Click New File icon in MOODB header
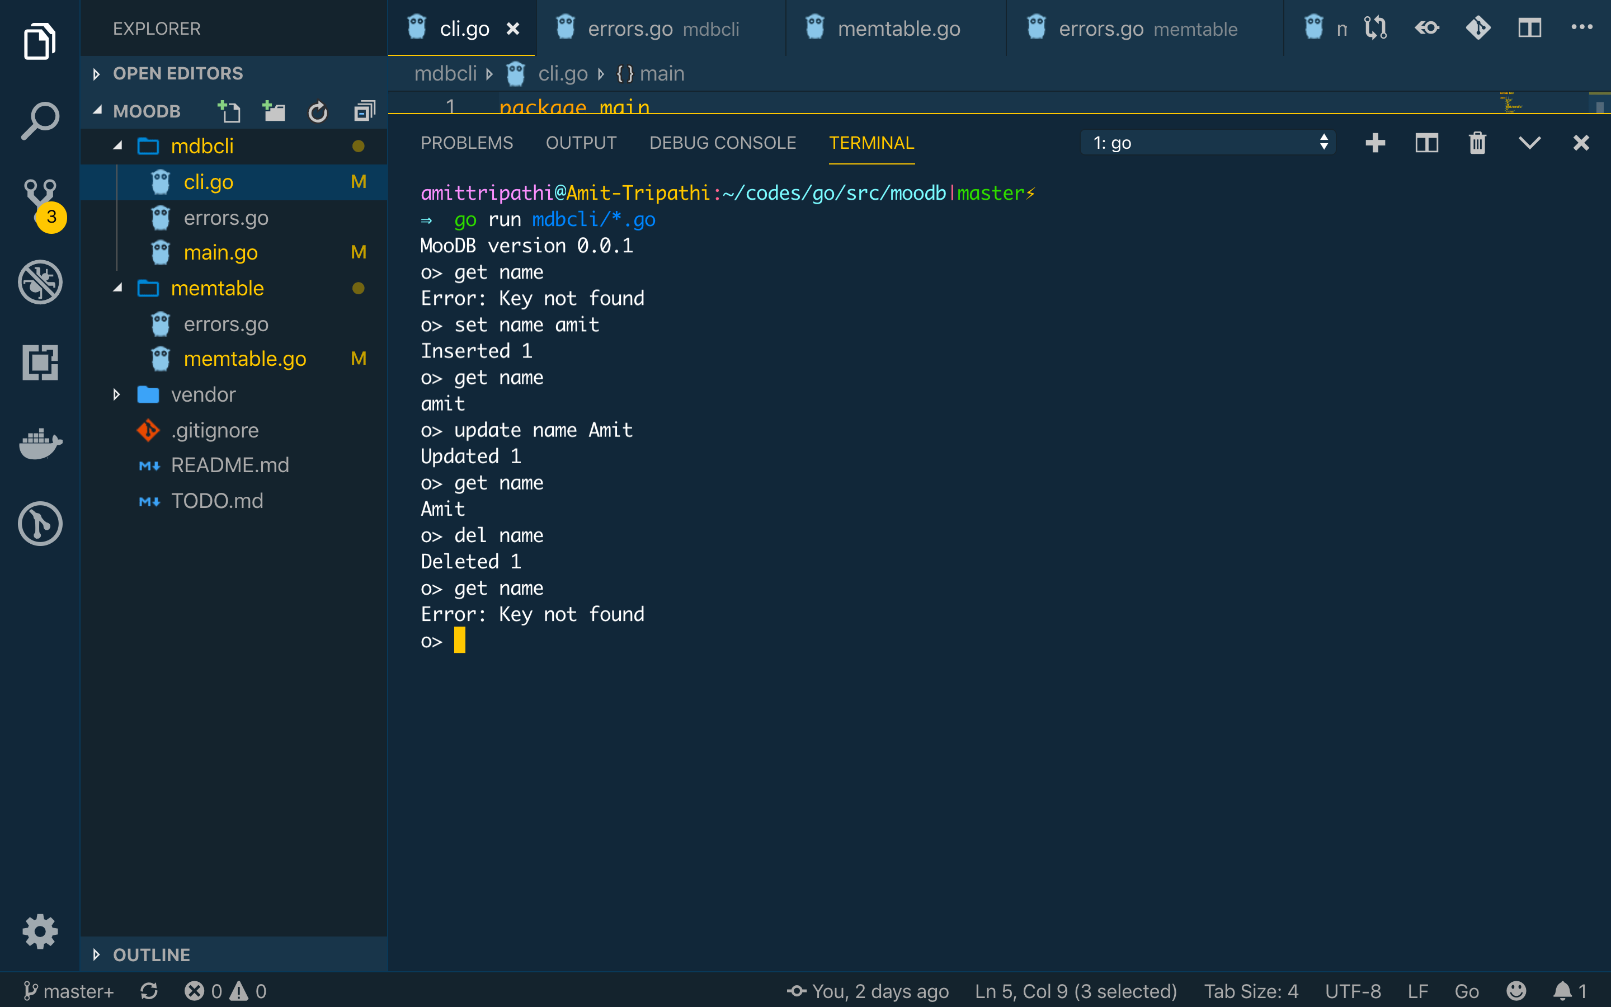 click(x=229, y=111)
